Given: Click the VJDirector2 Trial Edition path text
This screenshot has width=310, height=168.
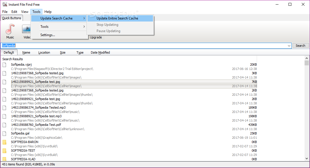Looking at the screenshot, I should click(x=52, y=69).
